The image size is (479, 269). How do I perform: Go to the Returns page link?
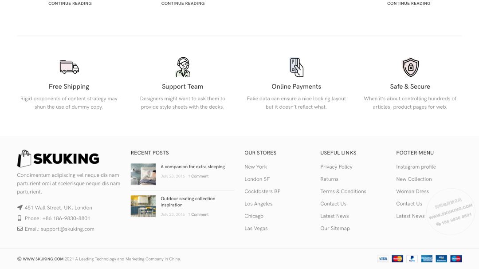pos(329,179)
